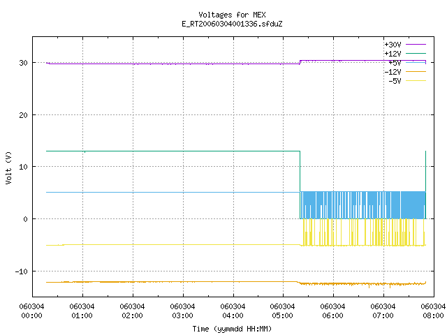This screenshot has height=335, width=447.
Task: Click the blue +5V oscillating filled region
Action: [x=363, y=205]
